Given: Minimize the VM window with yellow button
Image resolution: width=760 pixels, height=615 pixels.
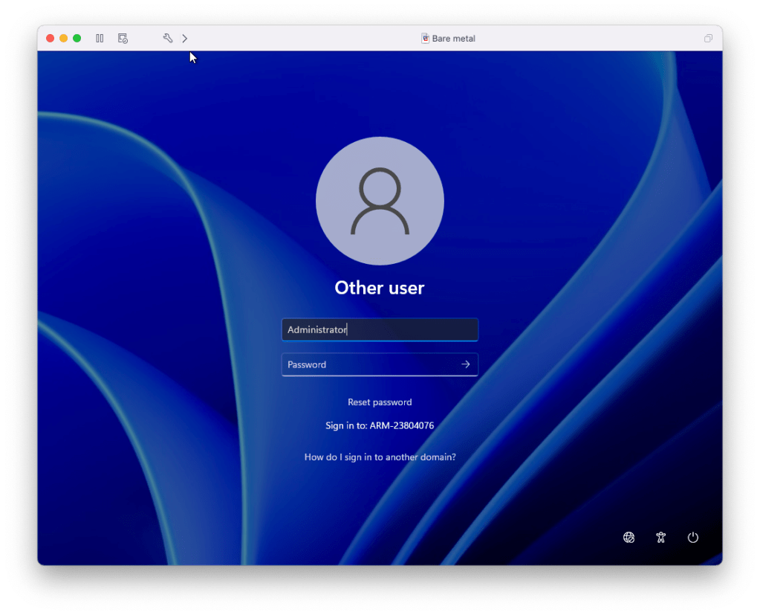Looking at the screenshot, I should 64,39.
